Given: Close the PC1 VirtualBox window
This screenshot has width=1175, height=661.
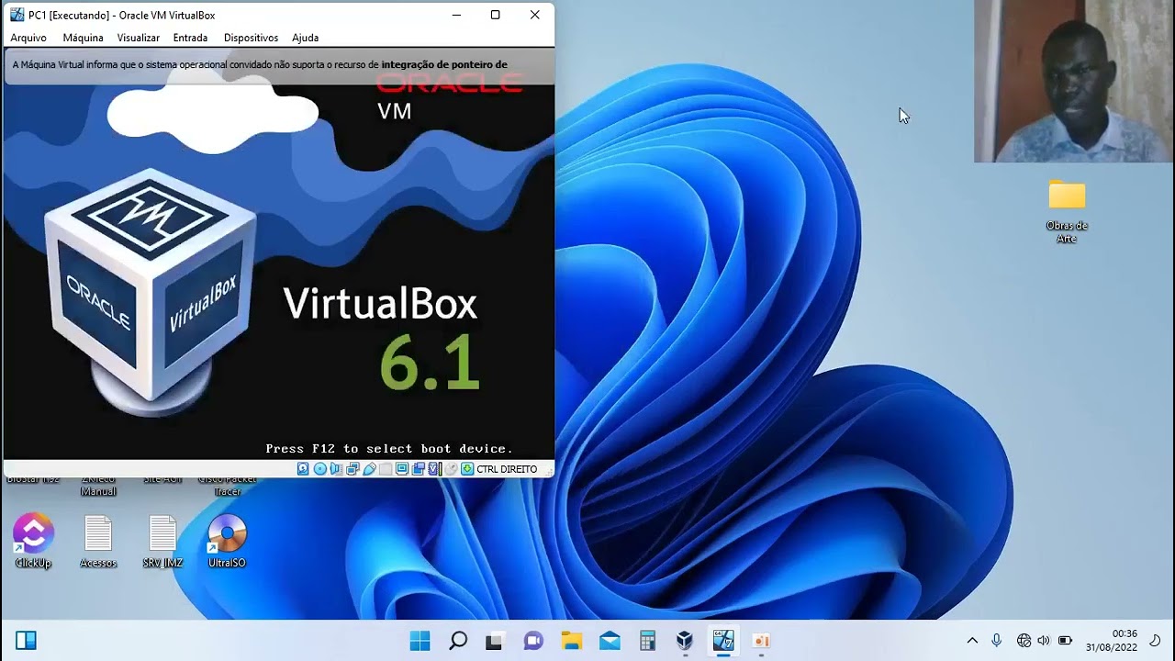Looking at the screenshot, I should coord(535,15).
